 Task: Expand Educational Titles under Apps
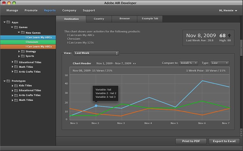pyautogui.click(x=12, y=62)
